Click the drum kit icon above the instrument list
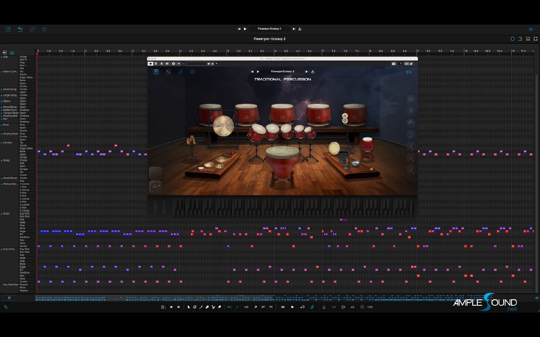Viewport: 540px width, 337px height. (x=12, y=52)
